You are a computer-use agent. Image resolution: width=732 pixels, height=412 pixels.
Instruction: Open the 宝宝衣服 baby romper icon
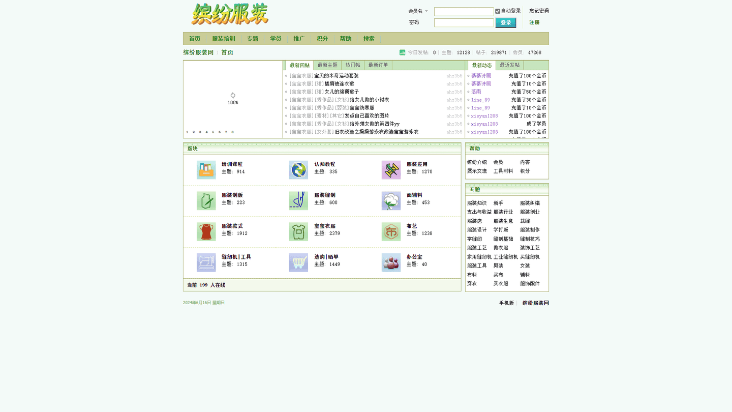click(x=298, y=232)
